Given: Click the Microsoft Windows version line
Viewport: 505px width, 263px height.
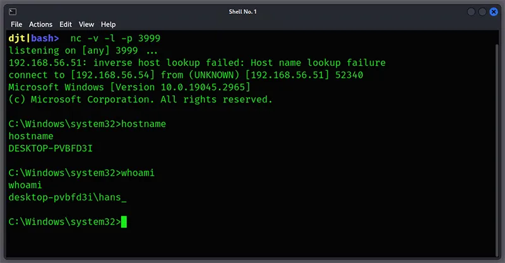Looking at the screenshot, I should coord(129,87).
